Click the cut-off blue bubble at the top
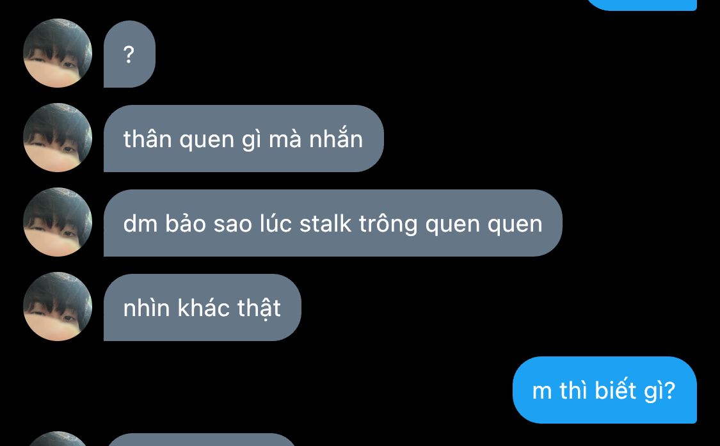The image size is (720, 446). point(642,4)
